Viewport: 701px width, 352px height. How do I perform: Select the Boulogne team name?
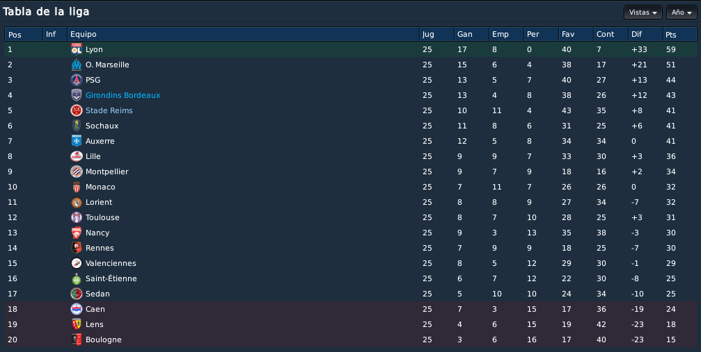tap(103, 340)
